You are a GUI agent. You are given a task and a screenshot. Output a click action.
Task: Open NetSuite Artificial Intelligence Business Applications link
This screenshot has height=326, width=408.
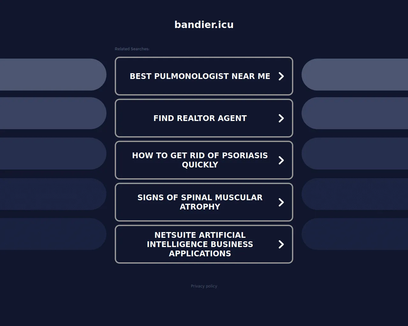click(x=200, y=244)
